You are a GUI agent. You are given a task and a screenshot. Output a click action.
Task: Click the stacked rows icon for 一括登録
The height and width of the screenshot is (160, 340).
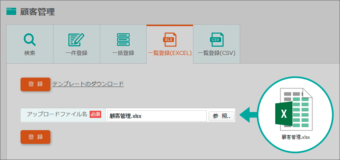(x=123, y=40)
